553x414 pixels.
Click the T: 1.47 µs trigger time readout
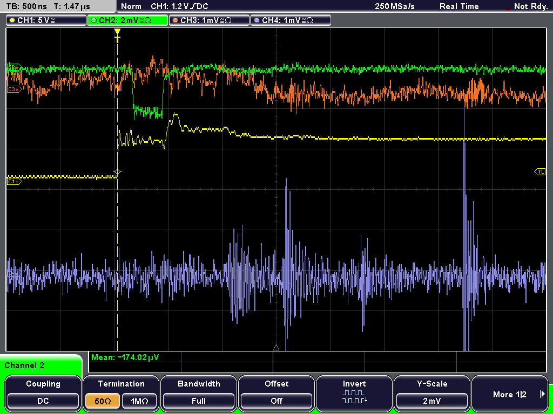72,6
